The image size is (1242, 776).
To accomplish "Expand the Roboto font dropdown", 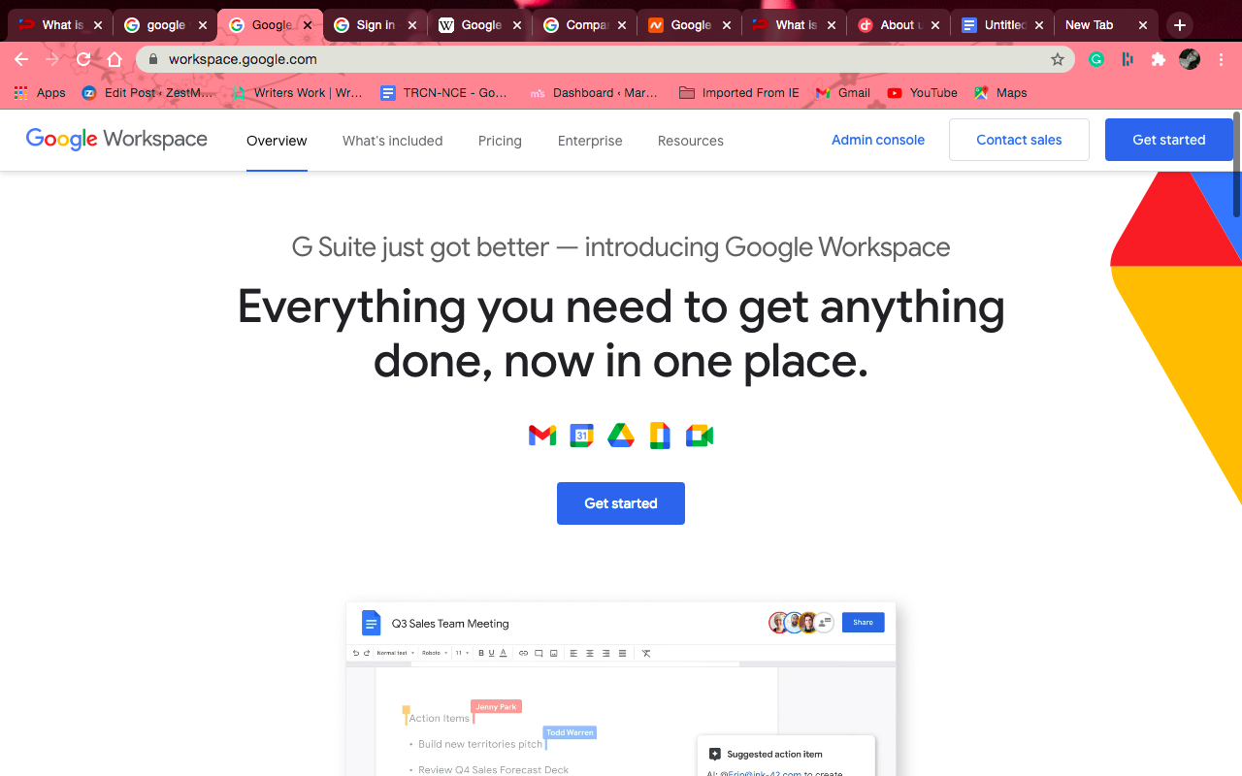I will pyautogui.click(x=434, y=653).
